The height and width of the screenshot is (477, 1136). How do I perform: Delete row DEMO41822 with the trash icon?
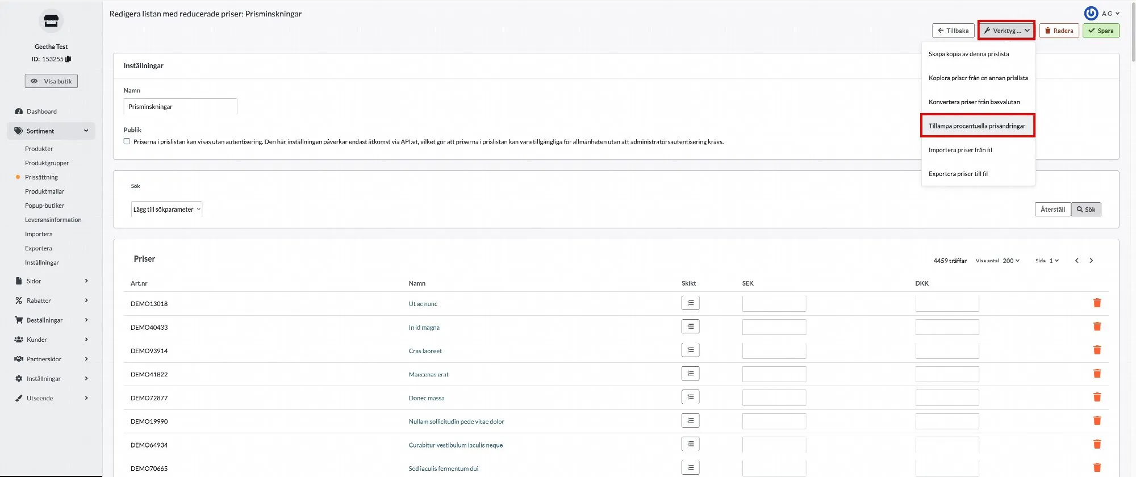[x=1097, y=374]
